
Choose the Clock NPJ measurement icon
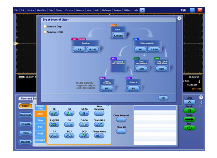[99, 124]
